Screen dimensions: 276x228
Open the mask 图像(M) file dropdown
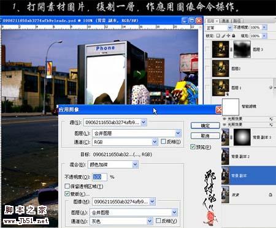pos(152,202)
